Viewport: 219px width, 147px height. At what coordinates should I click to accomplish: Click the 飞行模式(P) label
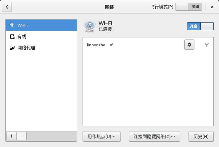coord(162,7)
